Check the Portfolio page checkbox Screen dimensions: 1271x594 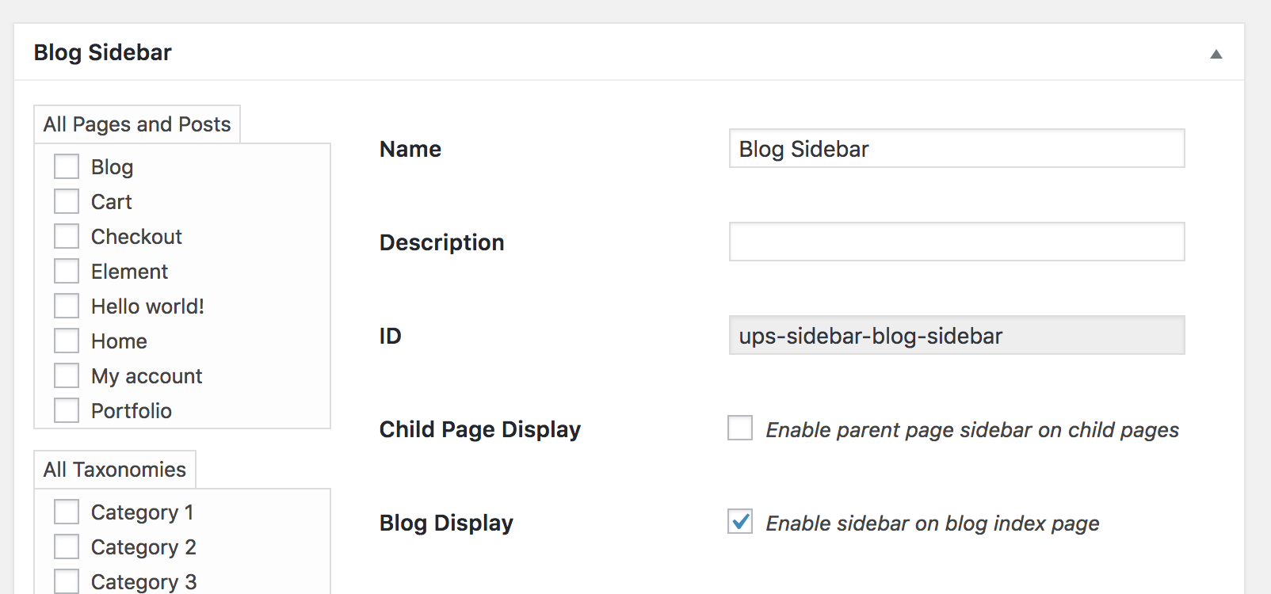[x=67, y=411]
